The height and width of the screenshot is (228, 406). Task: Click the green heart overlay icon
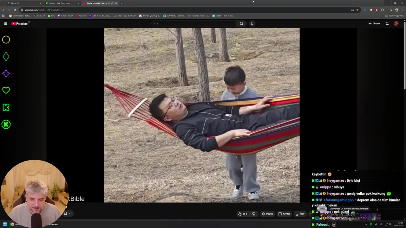point(6,91)
